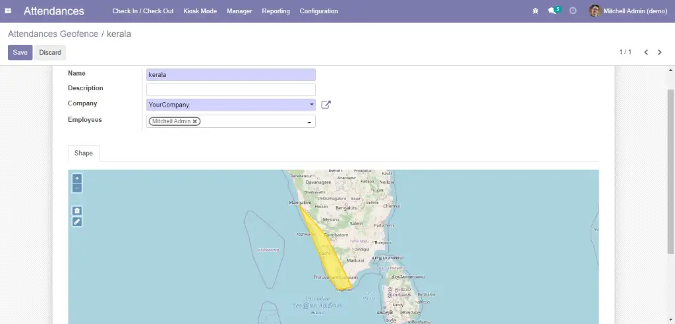
Task: Open the Reporting menu
Action: point(276,11)
